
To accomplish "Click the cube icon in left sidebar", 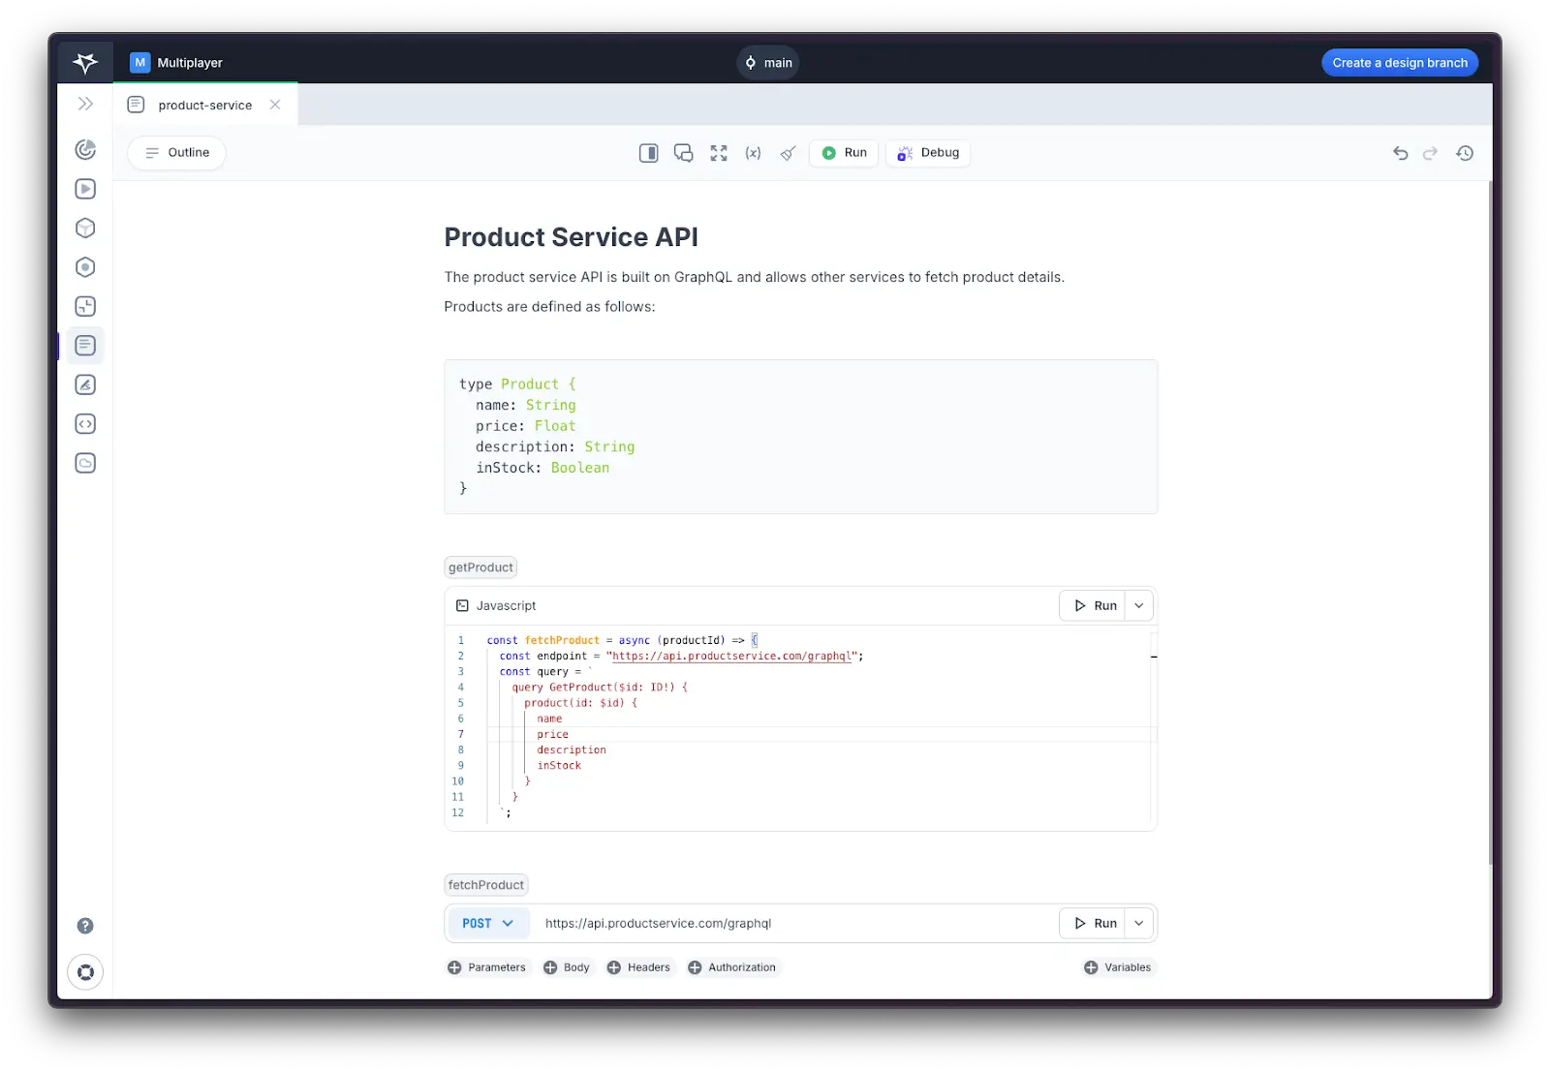I will coord(85,229).
